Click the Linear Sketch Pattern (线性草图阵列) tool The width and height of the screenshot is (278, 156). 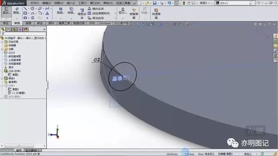[99, 13]
